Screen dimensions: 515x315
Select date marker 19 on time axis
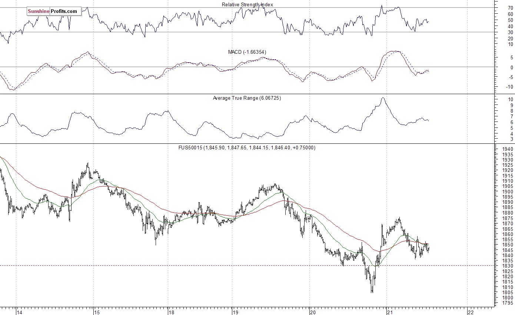coord(235,312)
